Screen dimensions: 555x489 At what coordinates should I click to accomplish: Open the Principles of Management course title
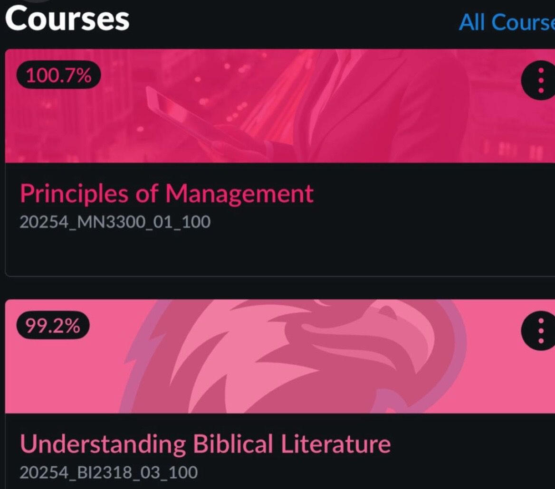pyautogui.click(x=167, y=194)
